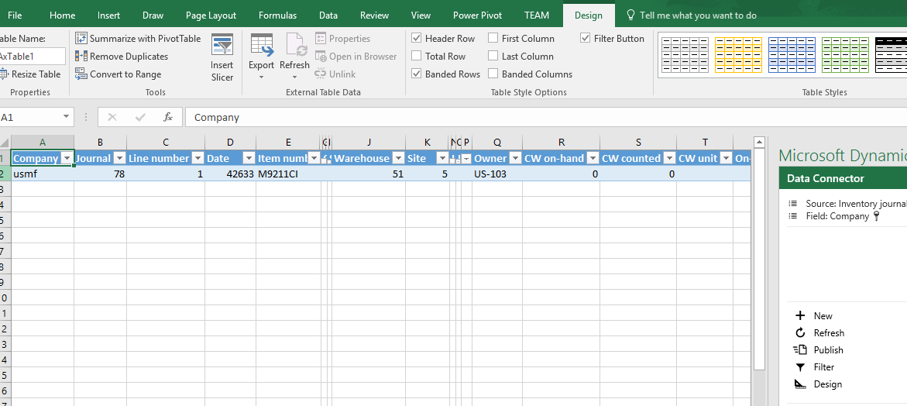This screenshot has height=406, width=907.
Task: Publish data via Data Connector pane
Action: click(827, 350)
